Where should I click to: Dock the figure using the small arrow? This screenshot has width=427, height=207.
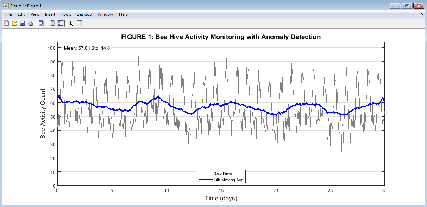point(422,15)
